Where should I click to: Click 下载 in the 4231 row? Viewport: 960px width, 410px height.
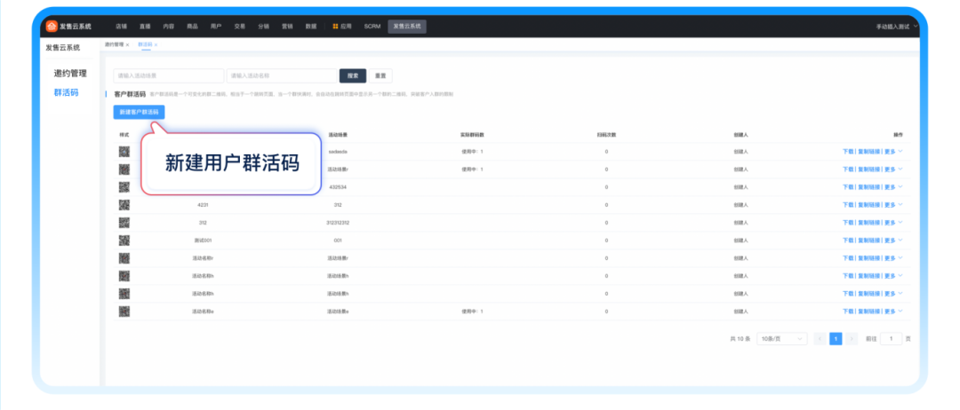(848, 205)
